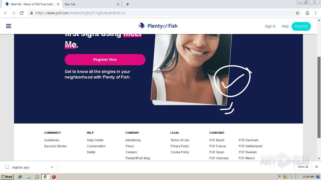Click the scrollbar down arrow
Image resolution: width=321 pixels, height=180 pixels.
pos(319,158)
